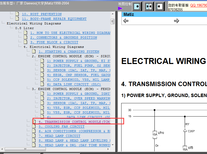
Task: Click page icon beside CCP SOLENOID, VSS, MIL LAMP
Action: click(42, 79)
